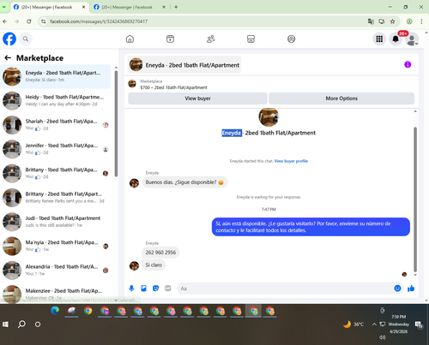Open Facebook home via logo
The width and height of the screenshot is (429, 345).
point(9,39)
